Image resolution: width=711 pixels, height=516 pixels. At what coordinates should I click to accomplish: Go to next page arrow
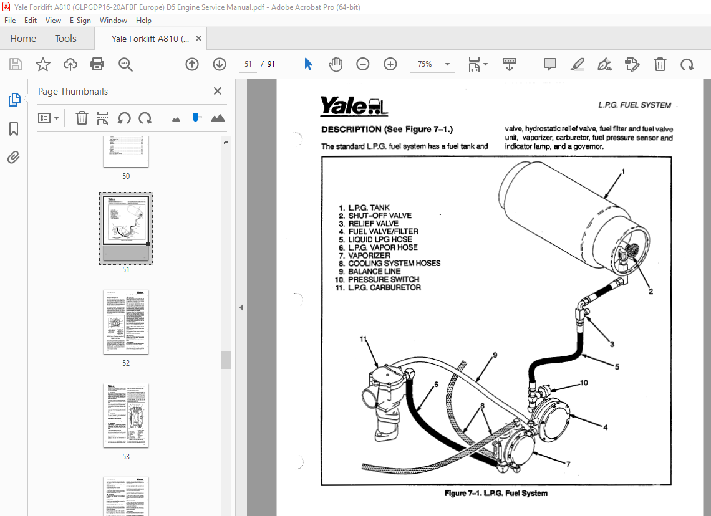(x=220, y=64)
